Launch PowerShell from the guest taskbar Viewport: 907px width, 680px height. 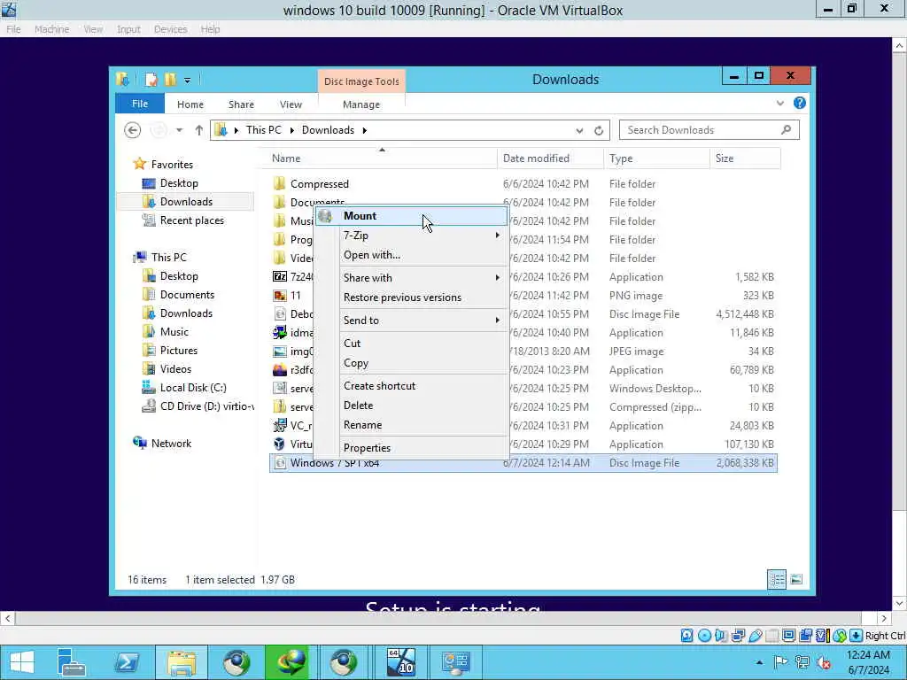coord(126,662)
